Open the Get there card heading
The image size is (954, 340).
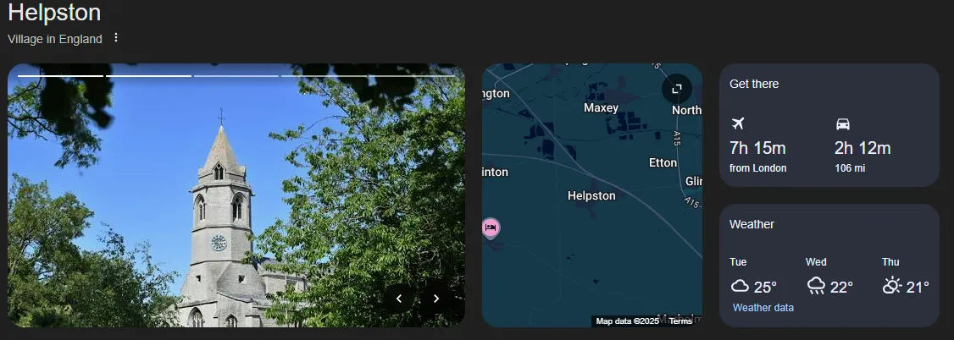click(754, 84)
